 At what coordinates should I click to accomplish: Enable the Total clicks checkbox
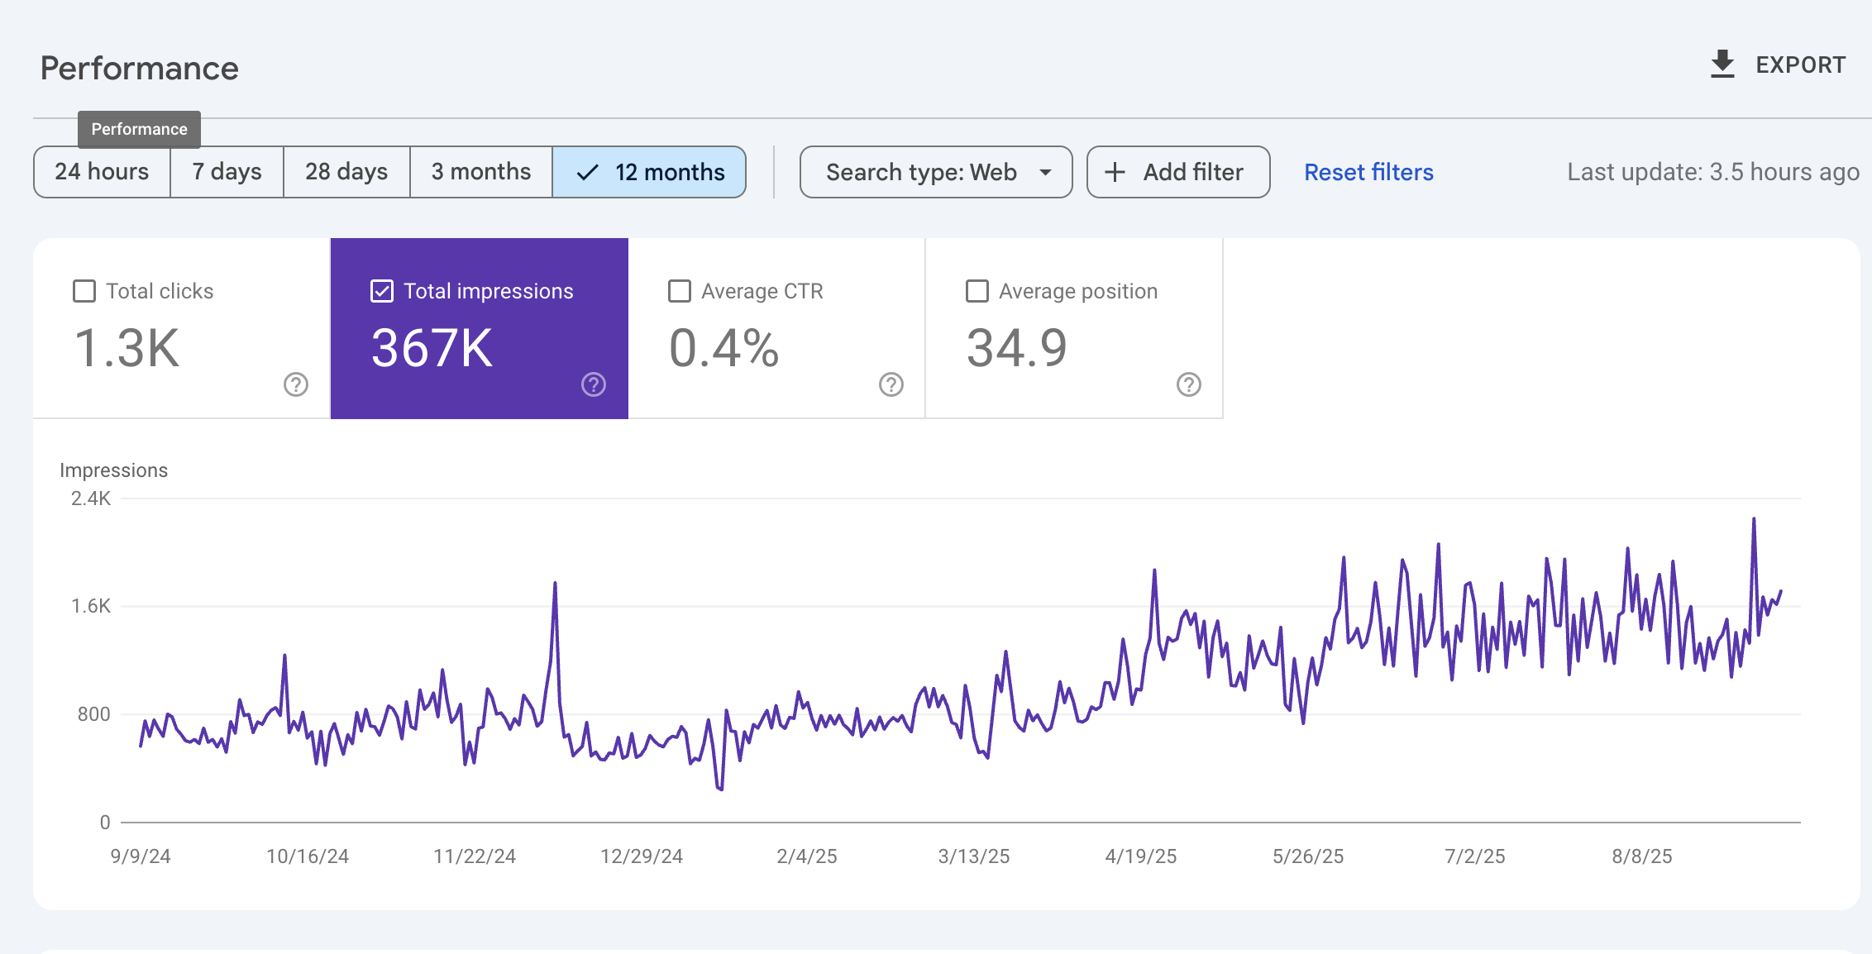click(84, 290)
